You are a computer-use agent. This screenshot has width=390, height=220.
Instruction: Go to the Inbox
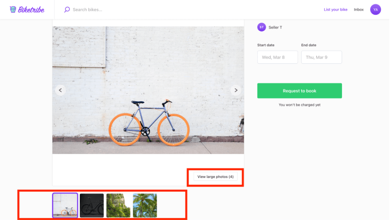[x=358, y=10]
